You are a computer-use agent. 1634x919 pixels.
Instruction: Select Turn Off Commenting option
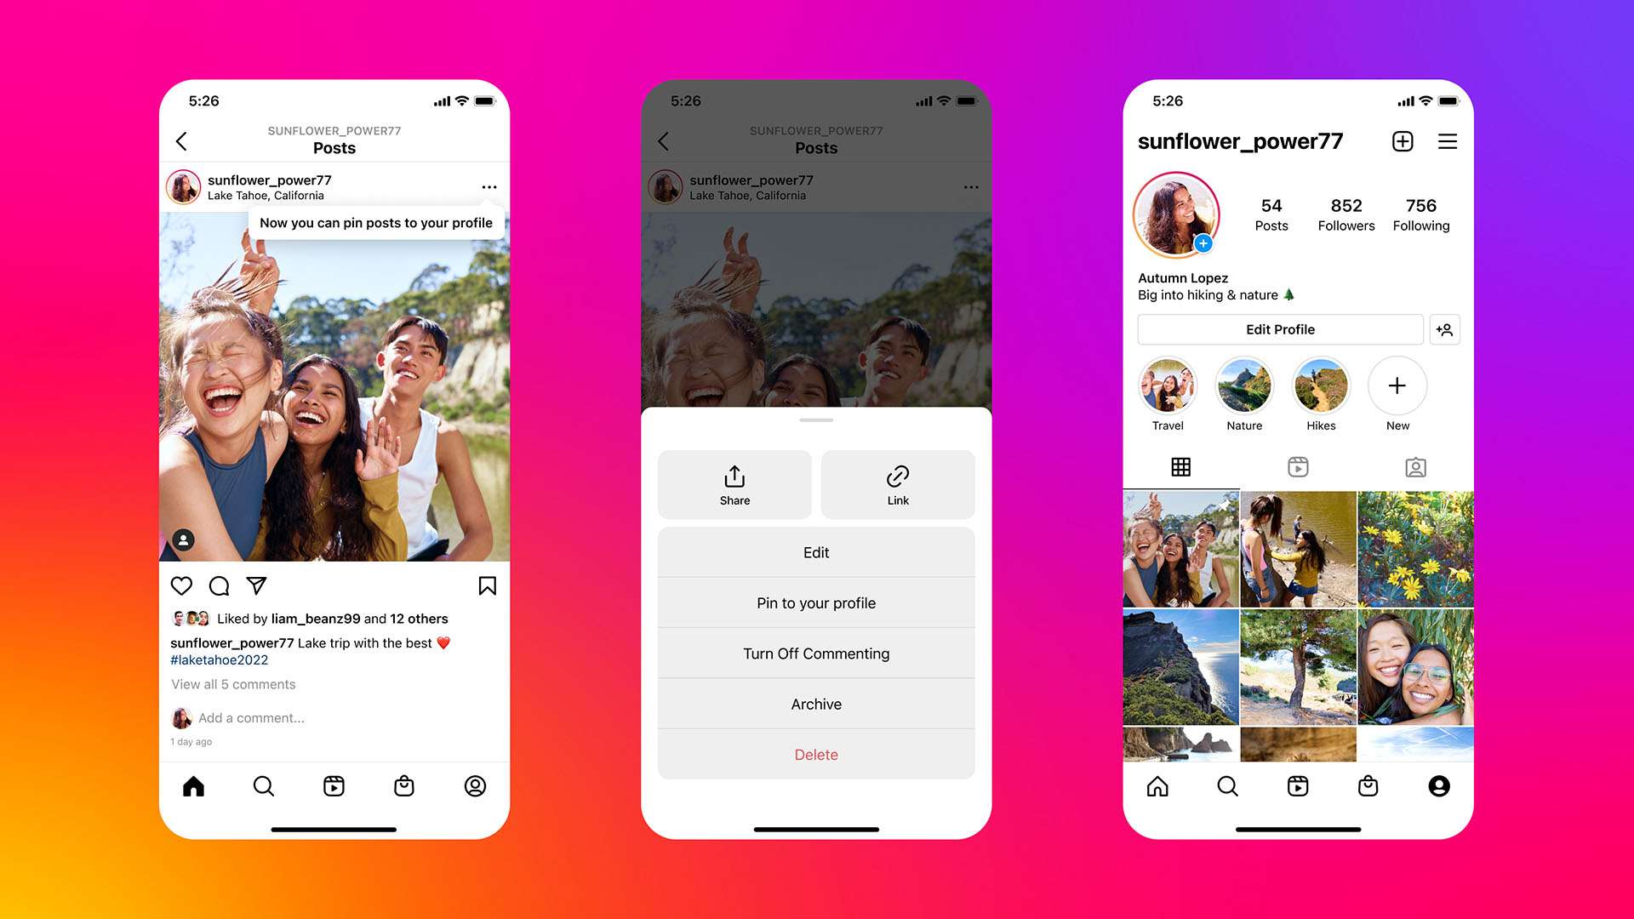point(814,654)
